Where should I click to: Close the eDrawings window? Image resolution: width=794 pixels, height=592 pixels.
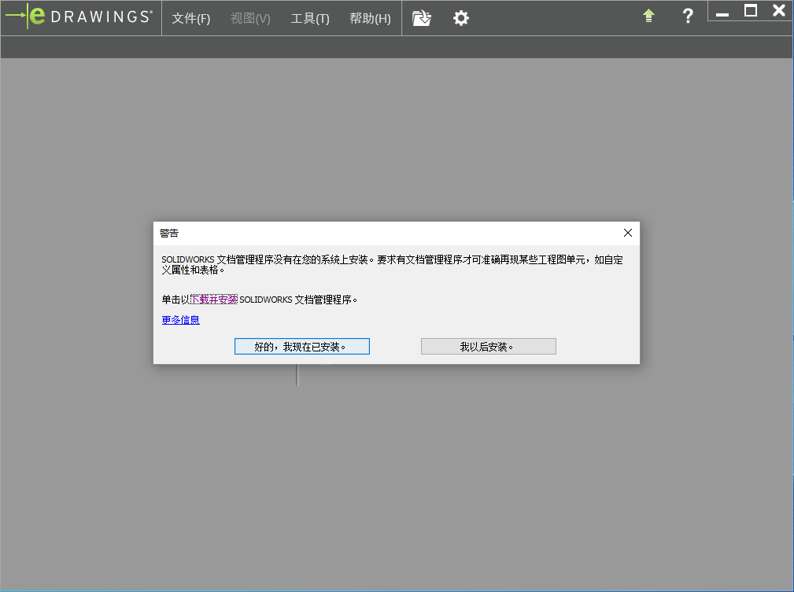779,10
